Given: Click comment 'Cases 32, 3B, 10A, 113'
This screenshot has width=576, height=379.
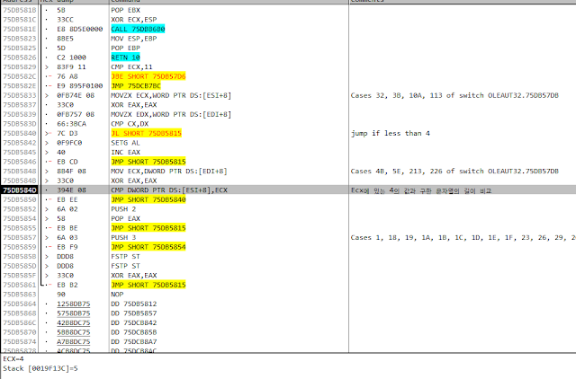Looking at the screenshot, I should pos(454,95).
